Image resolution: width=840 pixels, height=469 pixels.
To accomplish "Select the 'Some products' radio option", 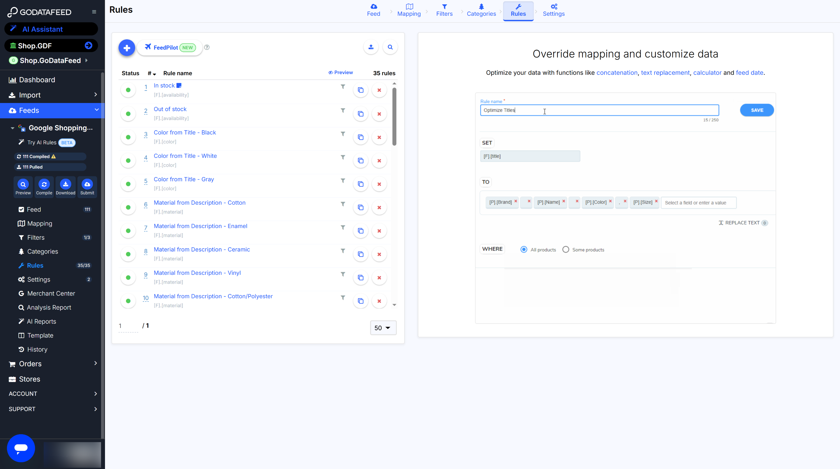I will click(x=566, y=250).
